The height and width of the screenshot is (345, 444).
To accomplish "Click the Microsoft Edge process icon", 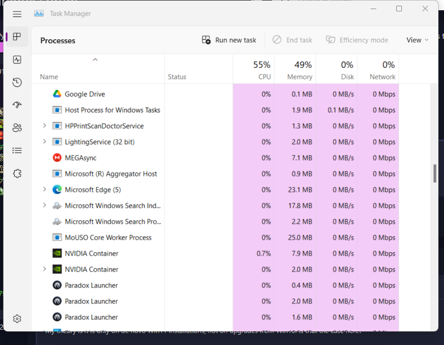I will (57, 190).
